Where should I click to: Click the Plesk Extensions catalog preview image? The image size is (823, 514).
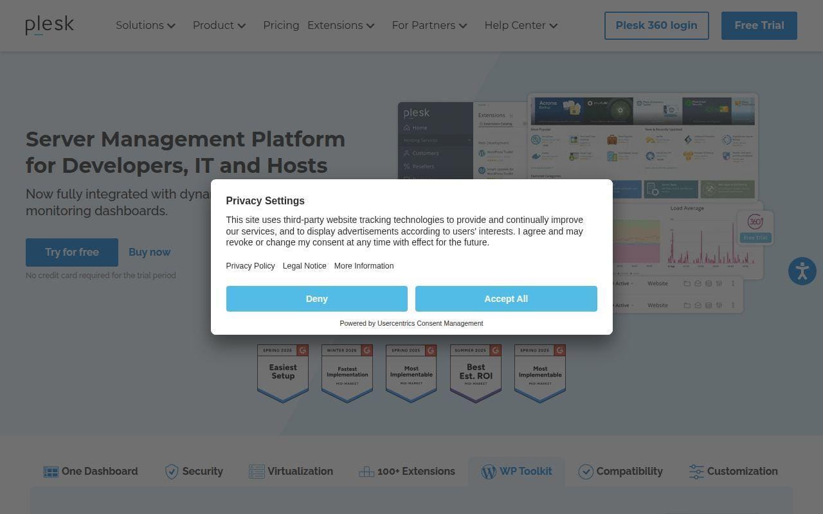[x=642, y=146]
